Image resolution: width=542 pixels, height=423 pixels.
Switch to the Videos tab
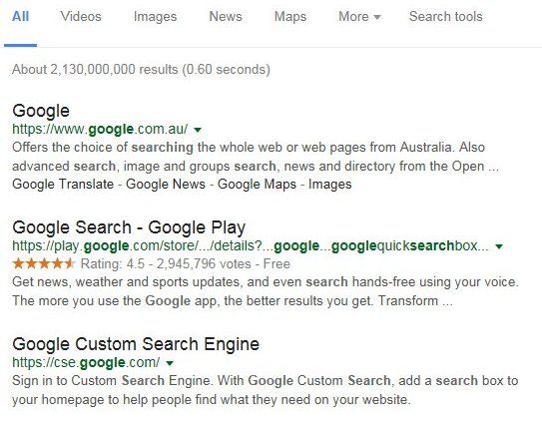[81, 16]
